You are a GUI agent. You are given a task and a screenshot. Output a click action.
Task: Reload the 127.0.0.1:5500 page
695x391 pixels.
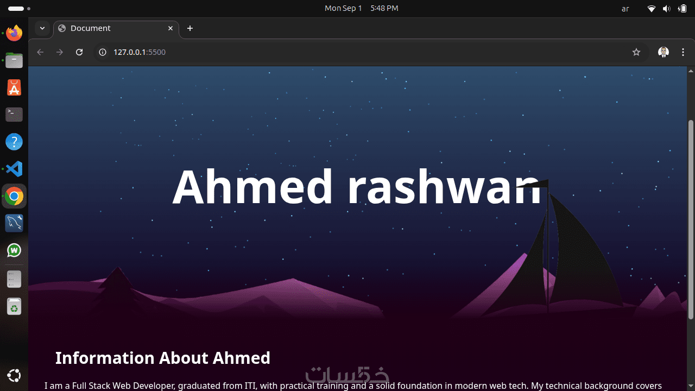pos(79,52)
